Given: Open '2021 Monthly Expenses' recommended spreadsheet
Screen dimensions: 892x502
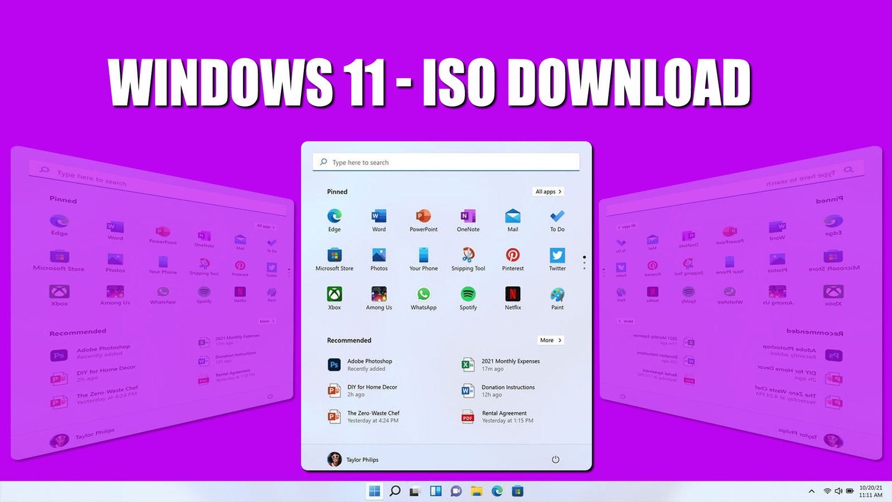Looking at the screenshot, I should click(501, 365).
